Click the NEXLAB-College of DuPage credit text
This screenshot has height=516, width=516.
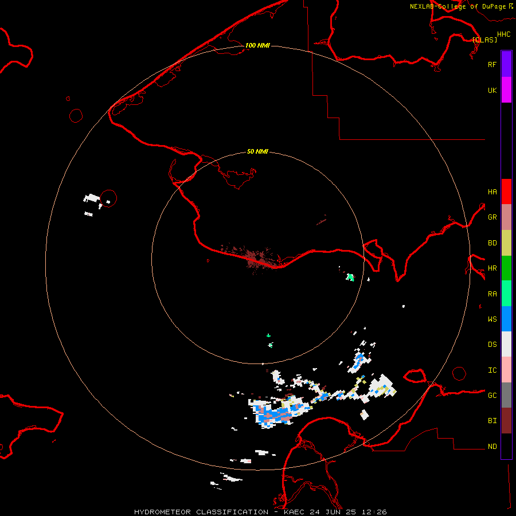458,6
